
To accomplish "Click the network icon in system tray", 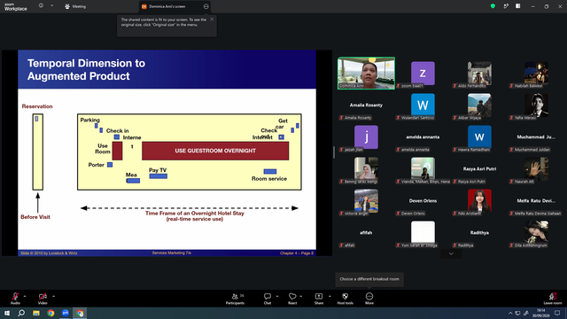I will pos(517,313).
